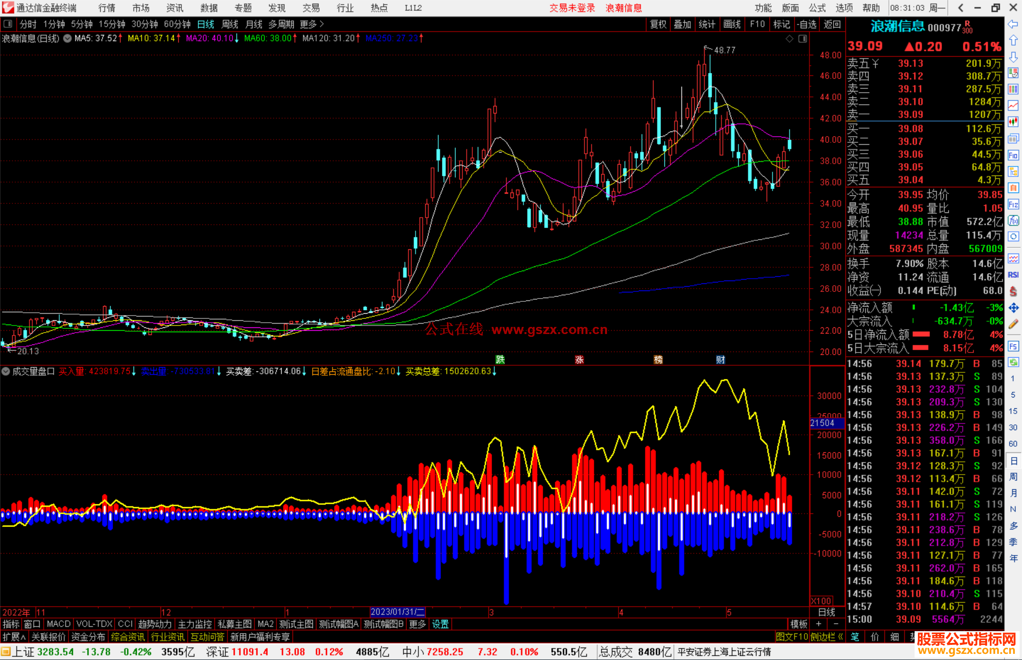Open the 行情 menu
Viewport: 1022px width, 660px height.
106,8
